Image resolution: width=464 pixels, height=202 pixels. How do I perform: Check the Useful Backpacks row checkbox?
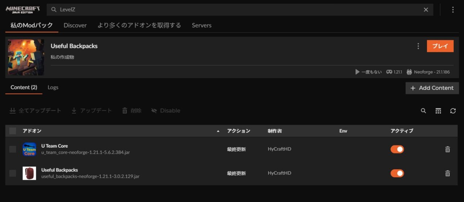tap(13, 173)
